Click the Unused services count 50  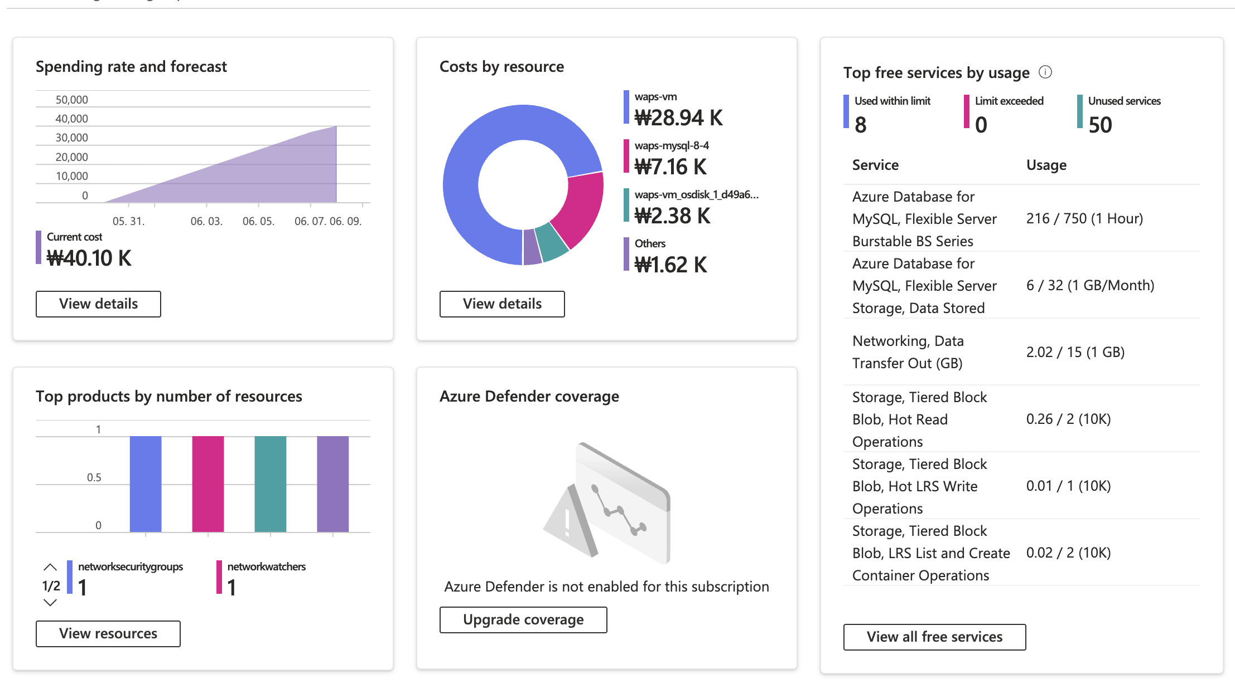[x=1100, y=124]
